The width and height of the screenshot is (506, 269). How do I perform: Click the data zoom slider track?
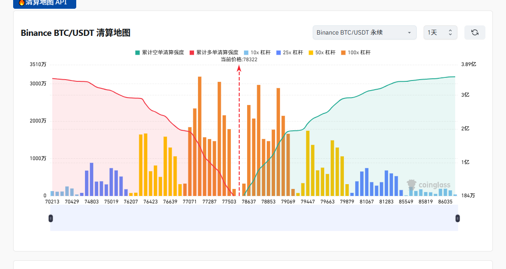254,218
